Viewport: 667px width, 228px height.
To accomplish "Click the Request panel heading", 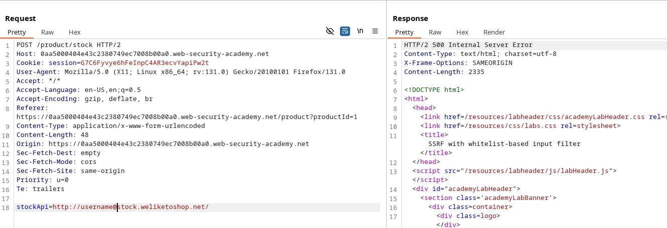I will [x=21, y=18].
